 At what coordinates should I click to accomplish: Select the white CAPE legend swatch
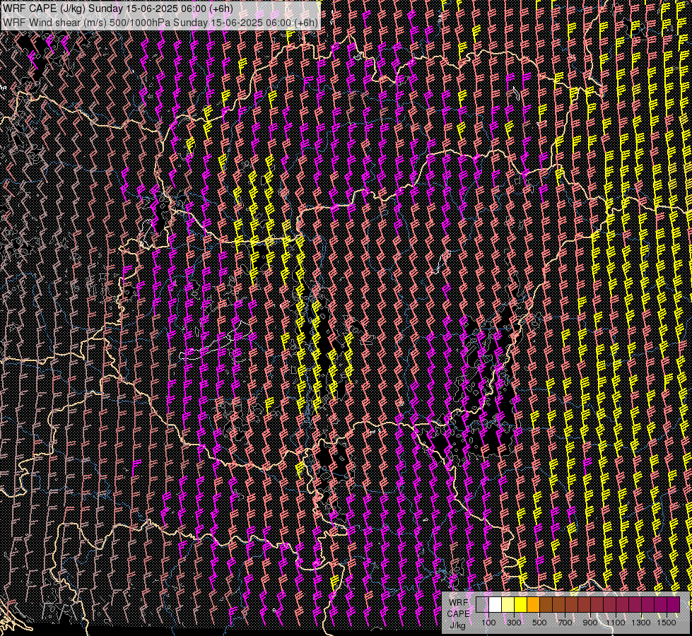tap(495, 605)
